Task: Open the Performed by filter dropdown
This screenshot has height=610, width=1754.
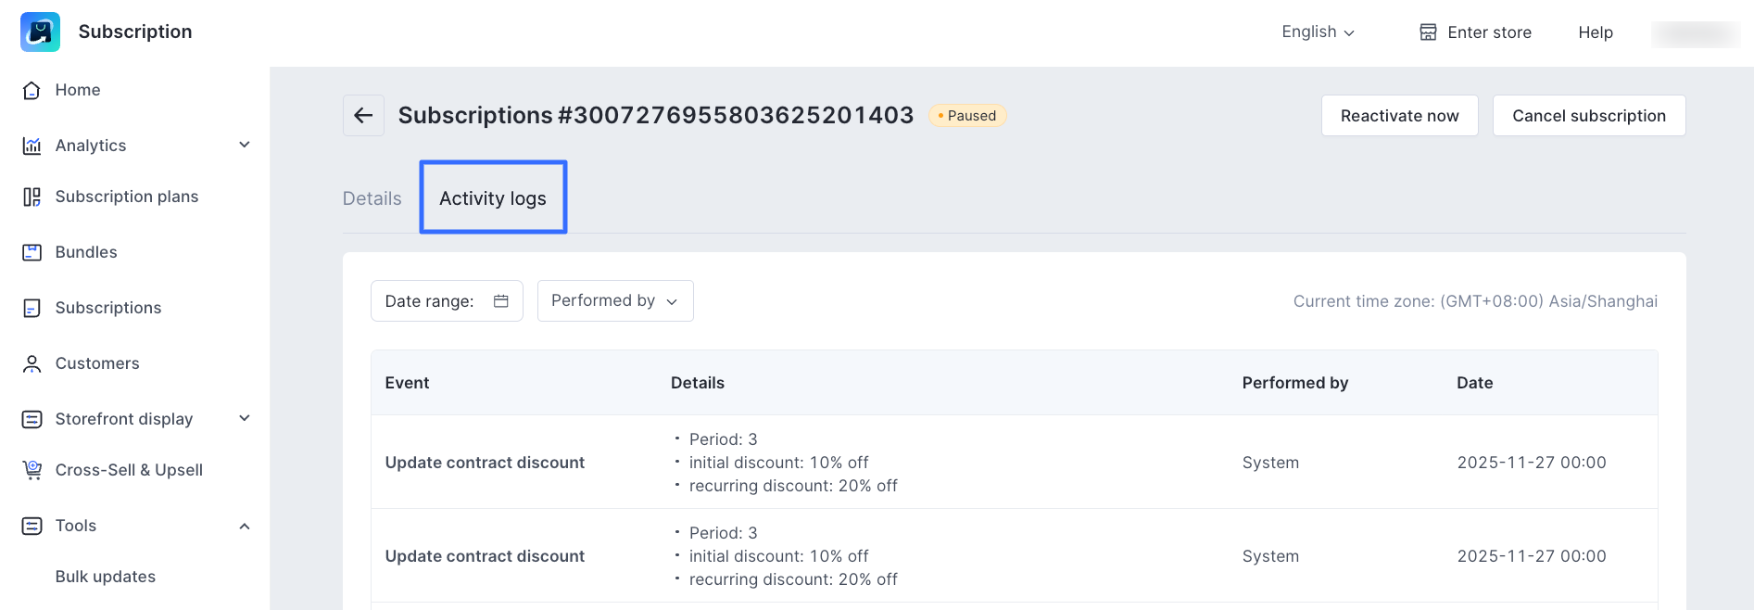Action: [615, 301]
